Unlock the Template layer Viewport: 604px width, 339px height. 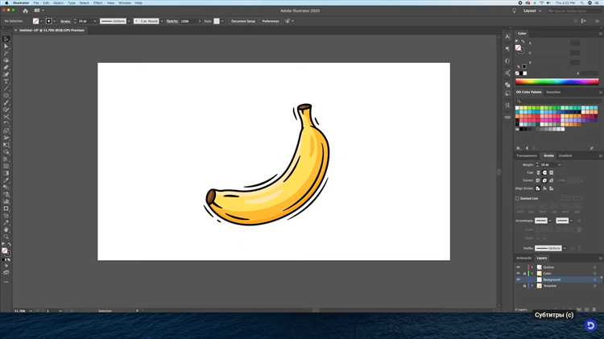[x=524, y=286]
